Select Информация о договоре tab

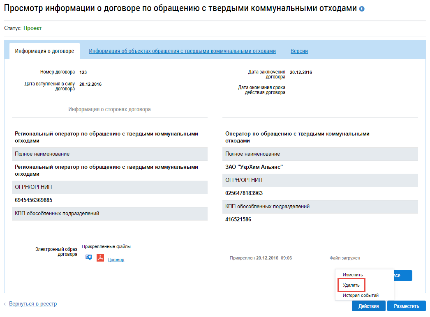coord(44,51)
